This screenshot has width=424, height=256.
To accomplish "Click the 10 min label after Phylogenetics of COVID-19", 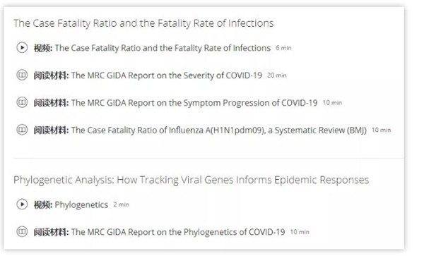I will pyautogui.click(x=300, y=232).
